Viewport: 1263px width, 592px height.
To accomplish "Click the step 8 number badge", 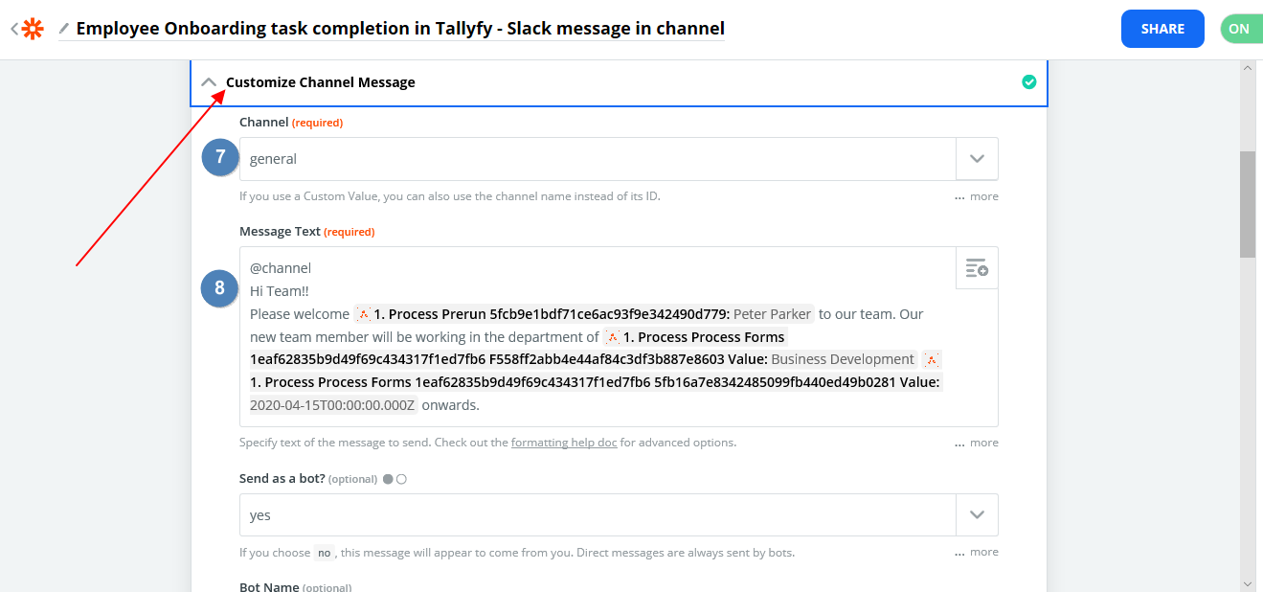I will [219, 287].
